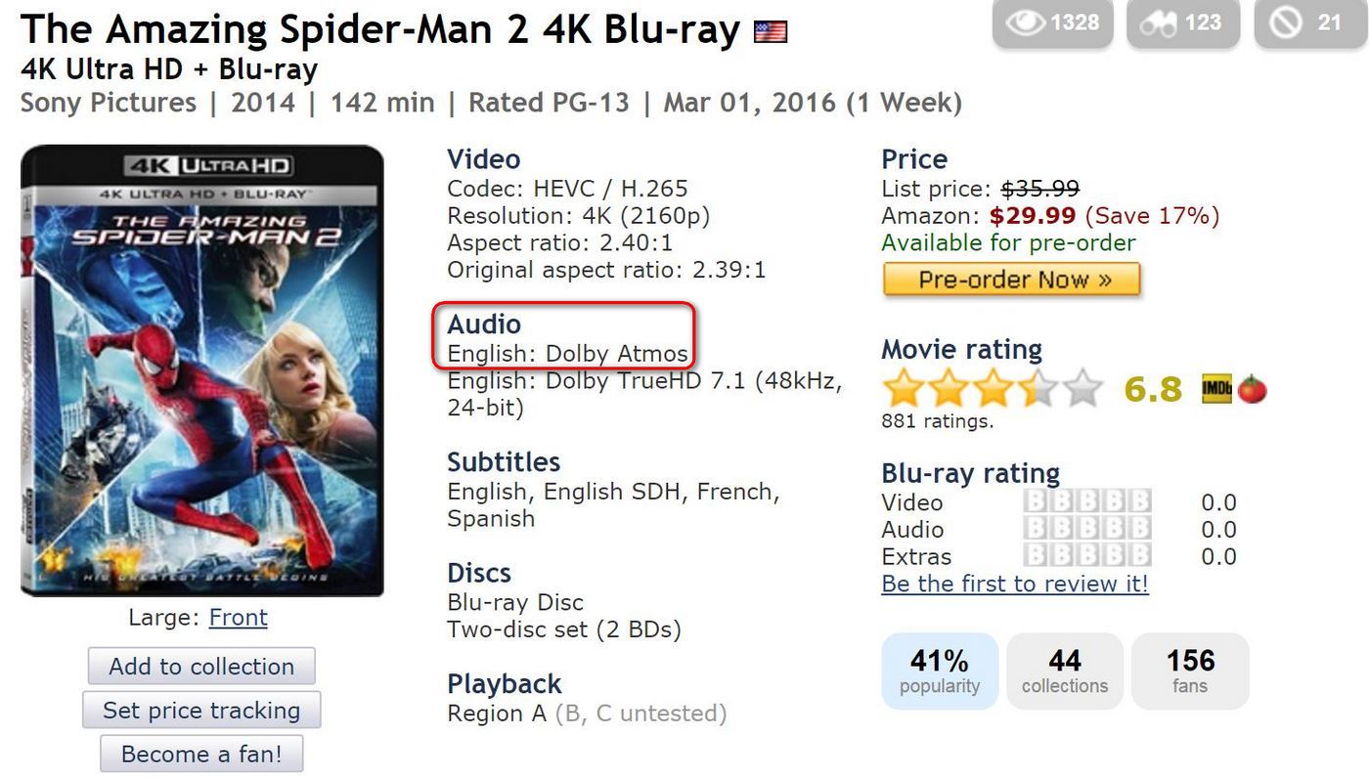Image resolution: width=1369 pixels, height=779 pixels.
Task: Click the US flag icon beside title
Action: [771, 33]
